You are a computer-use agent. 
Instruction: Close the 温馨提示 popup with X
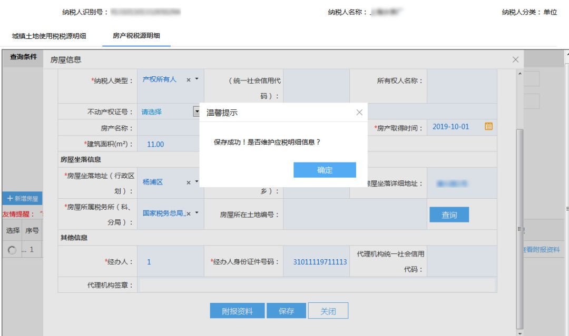point(359,113)
